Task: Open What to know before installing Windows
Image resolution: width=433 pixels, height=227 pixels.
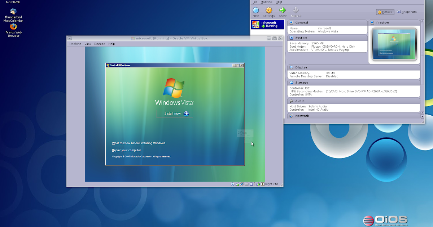Action: click(139, 143)
